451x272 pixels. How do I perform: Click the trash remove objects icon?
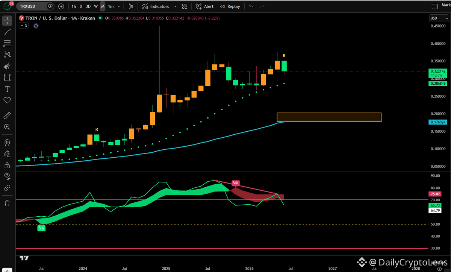pyautogui.click(x=7, y=203)
